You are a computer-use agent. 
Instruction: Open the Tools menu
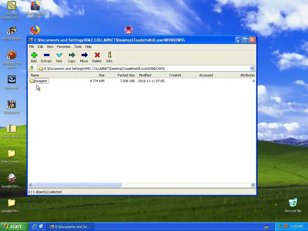(x=78, y=47)
